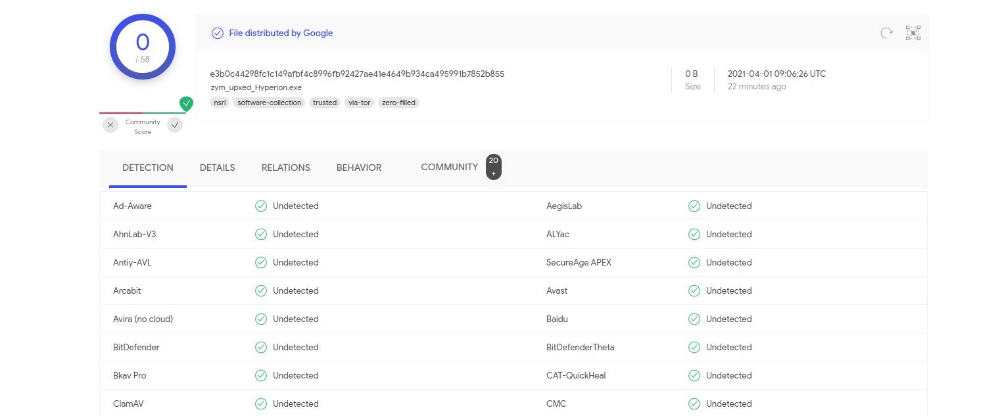Select the DETECTION tab
Screen dimensions: 1002x416
[x=148, y=168]
